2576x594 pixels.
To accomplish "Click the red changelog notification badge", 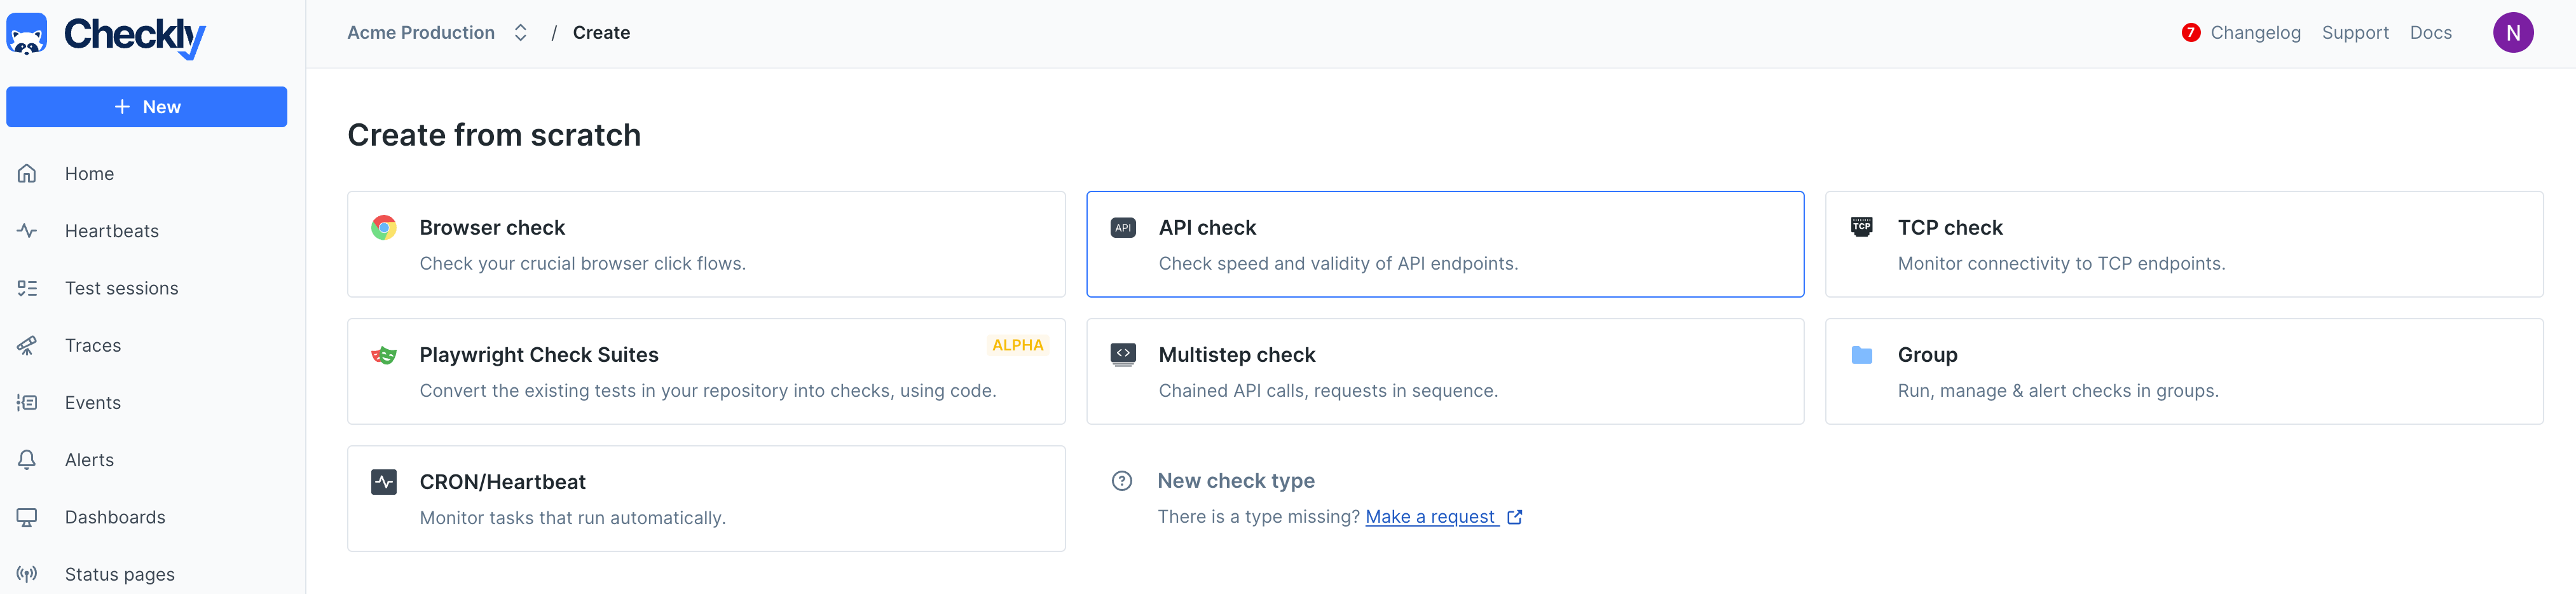I will pos(2190,33).
